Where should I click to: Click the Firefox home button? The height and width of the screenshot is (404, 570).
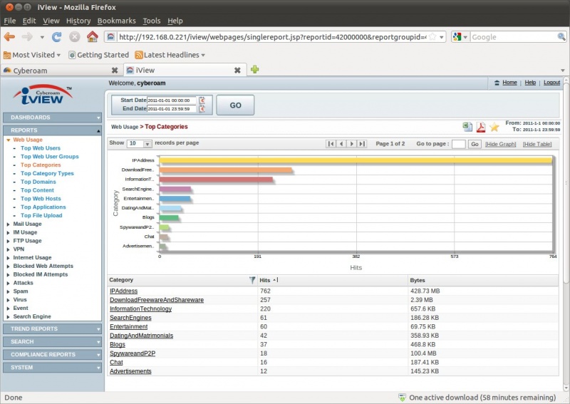[92, 36]
